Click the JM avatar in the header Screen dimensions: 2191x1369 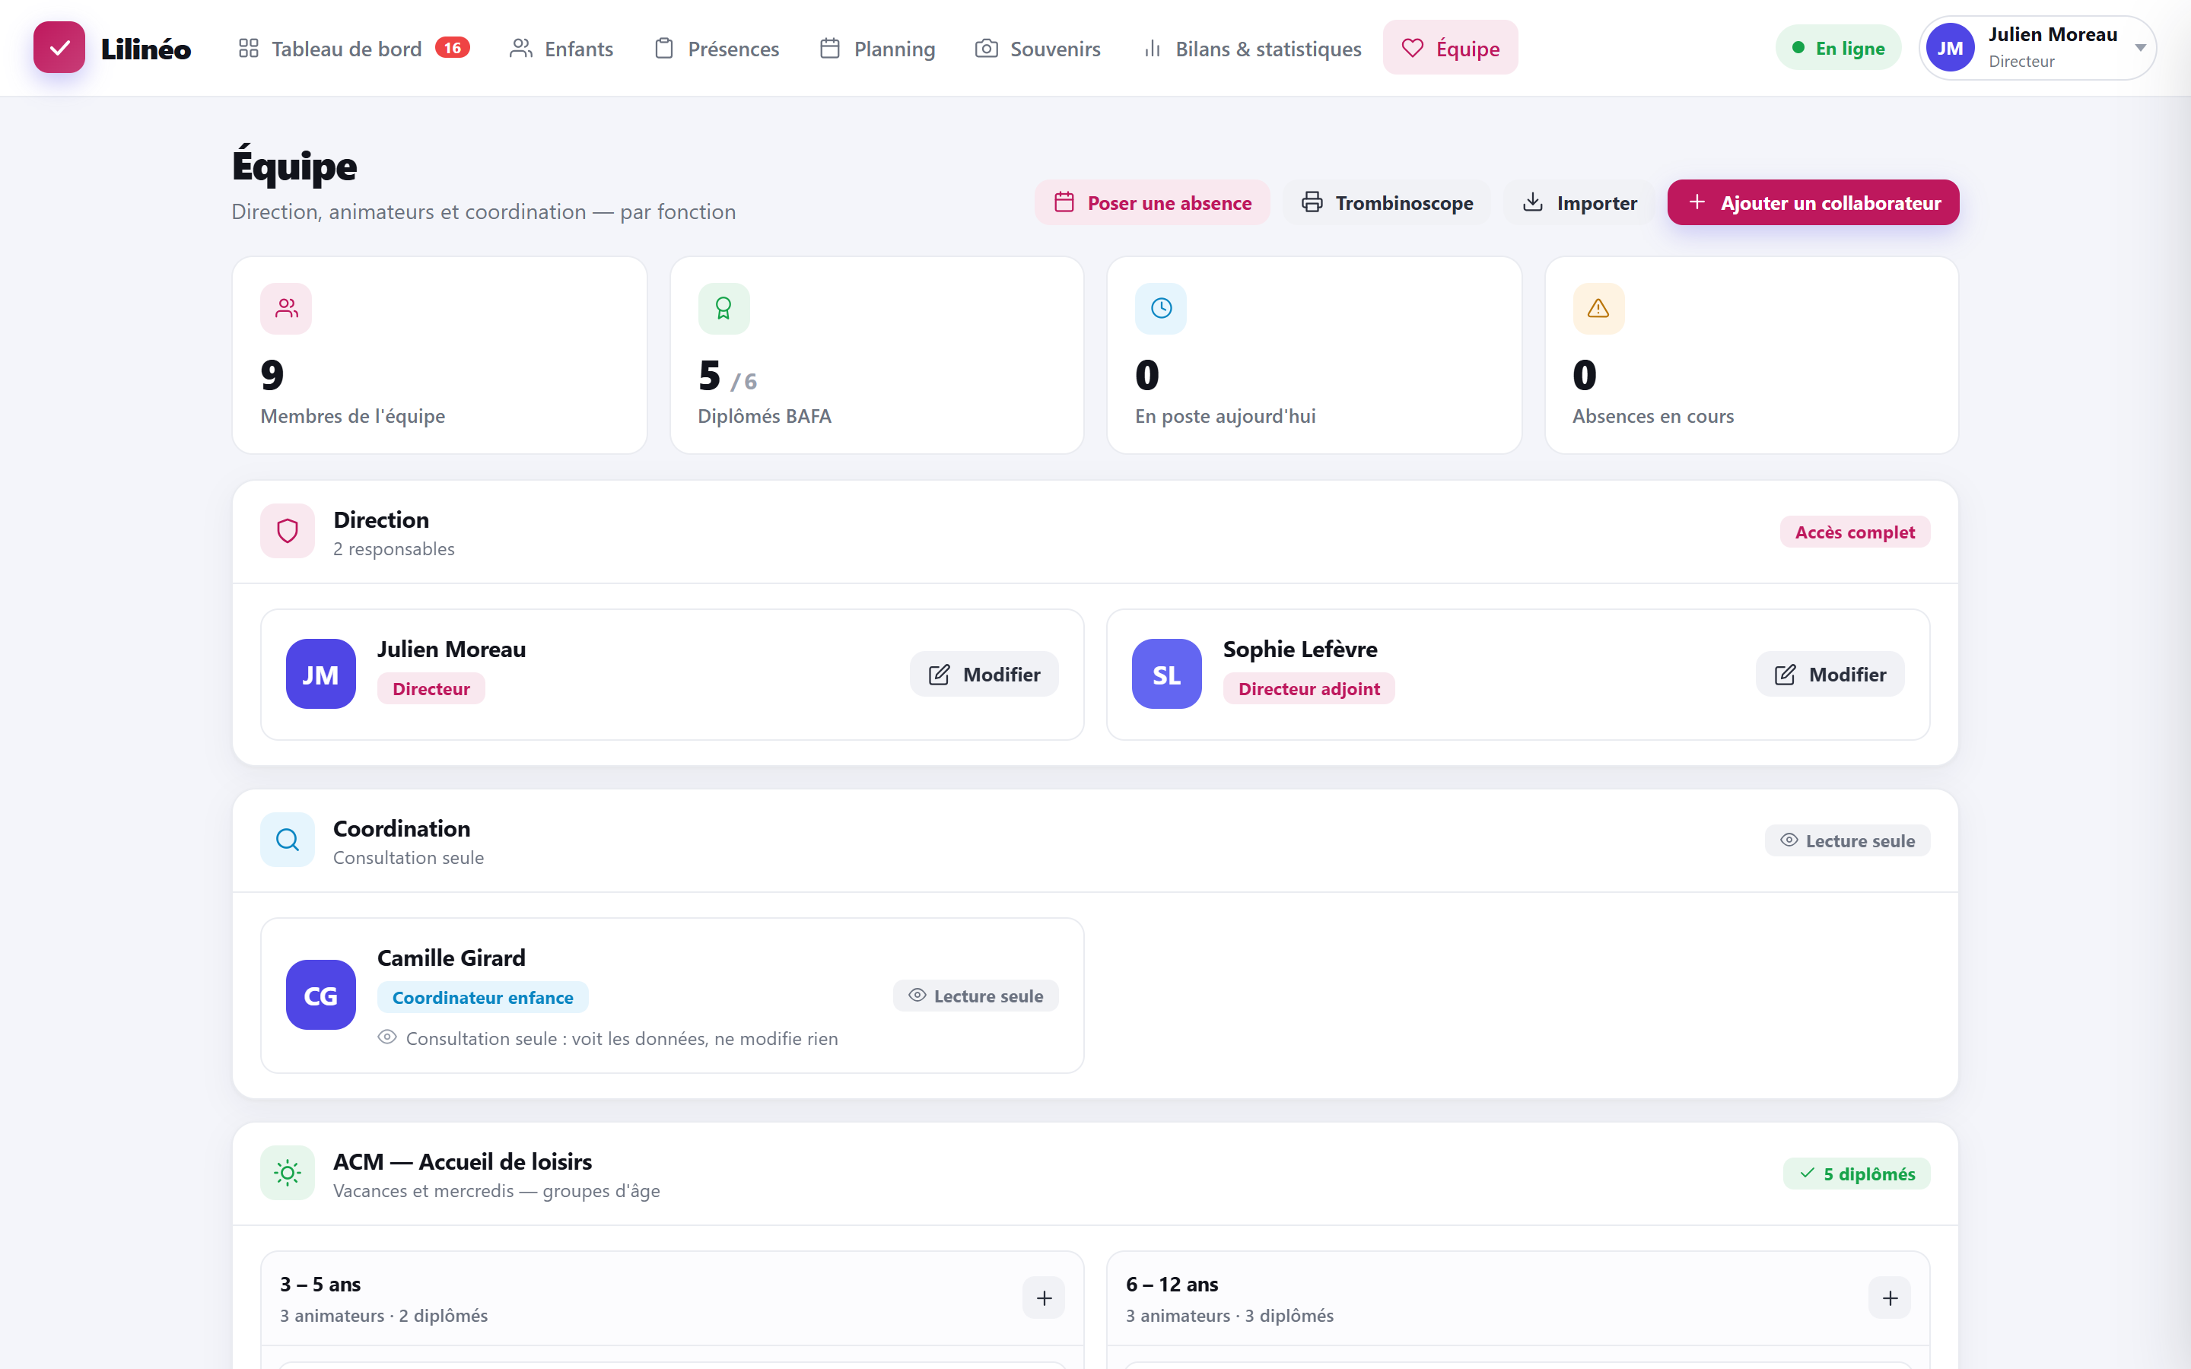click(1950, 48)
